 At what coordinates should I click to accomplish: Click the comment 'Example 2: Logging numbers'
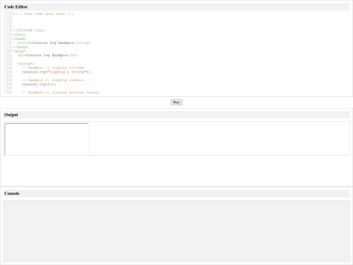(x=53, y=80)
